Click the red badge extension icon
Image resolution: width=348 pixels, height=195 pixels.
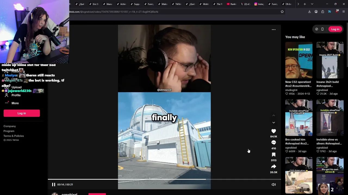(x=337, y=11)
